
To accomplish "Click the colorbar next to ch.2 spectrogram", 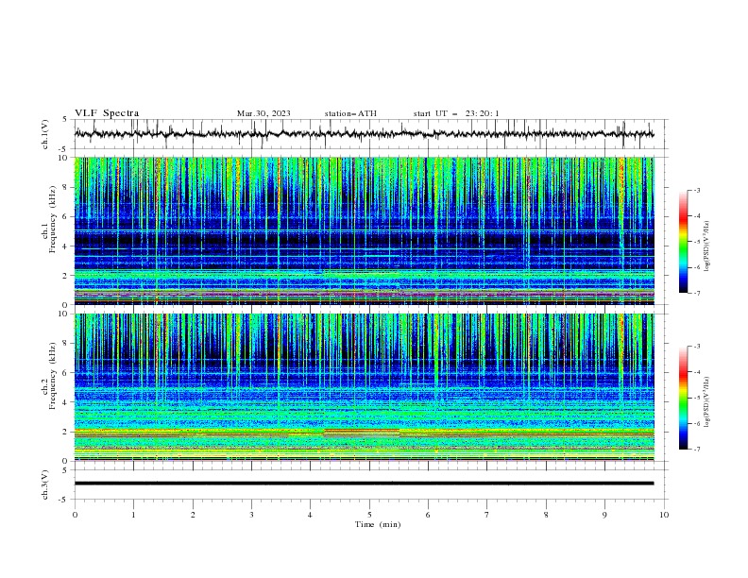I will pyautogui.click(x=684, y=398).
